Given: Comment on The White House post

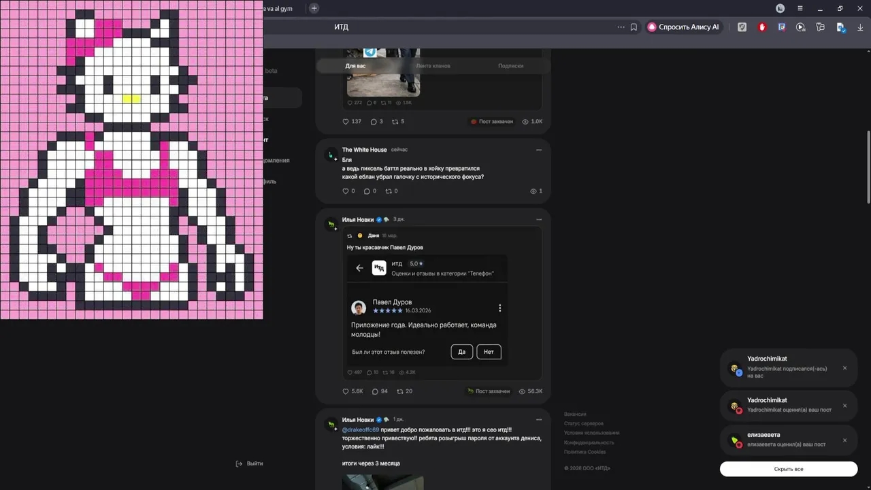Looking at the screenshot, I should [x=370, y=191].
